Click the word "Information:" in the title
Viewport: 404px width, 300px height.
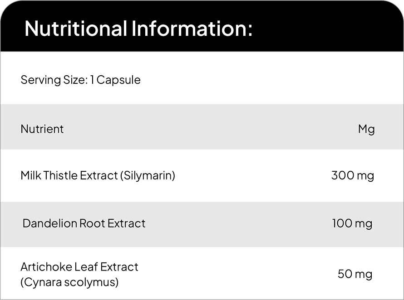pyautogui.click(x=192, y=28)
